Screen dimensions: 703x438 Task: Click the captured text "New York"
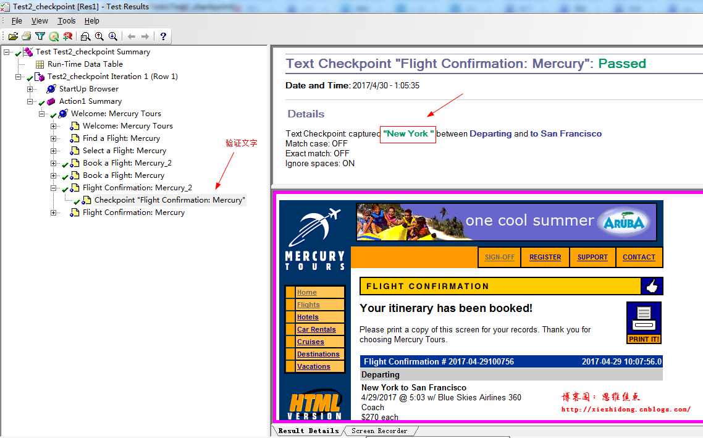click(x=408, y=133)
